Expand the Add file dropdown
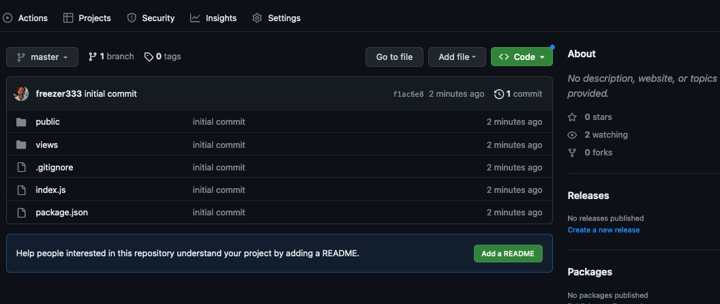 point(457,57)
